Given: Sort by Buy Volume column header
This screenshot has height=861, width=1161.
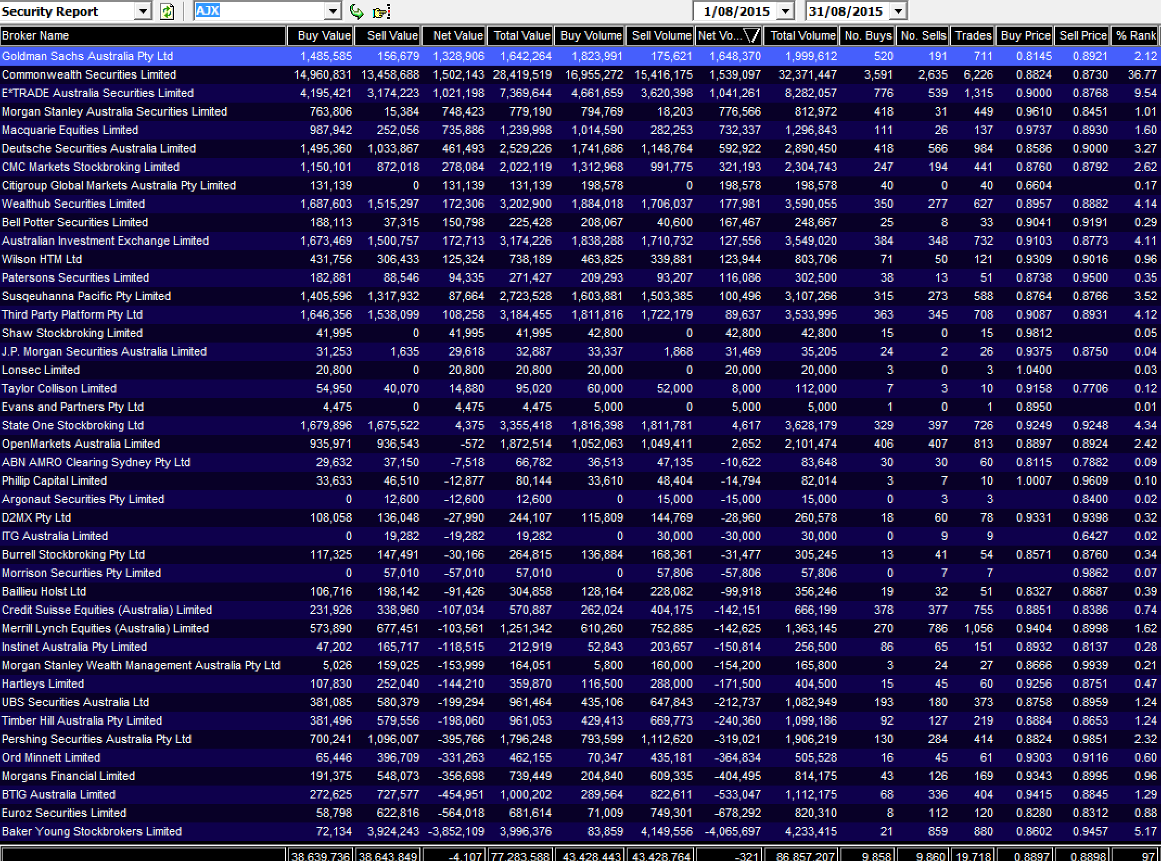Looking at the screenshot, I should pos(589,36).
